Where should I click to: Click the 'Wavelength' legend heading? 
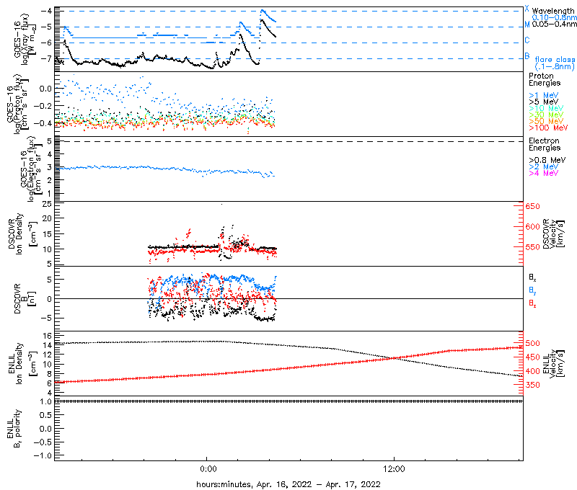[x=552, y=11]
